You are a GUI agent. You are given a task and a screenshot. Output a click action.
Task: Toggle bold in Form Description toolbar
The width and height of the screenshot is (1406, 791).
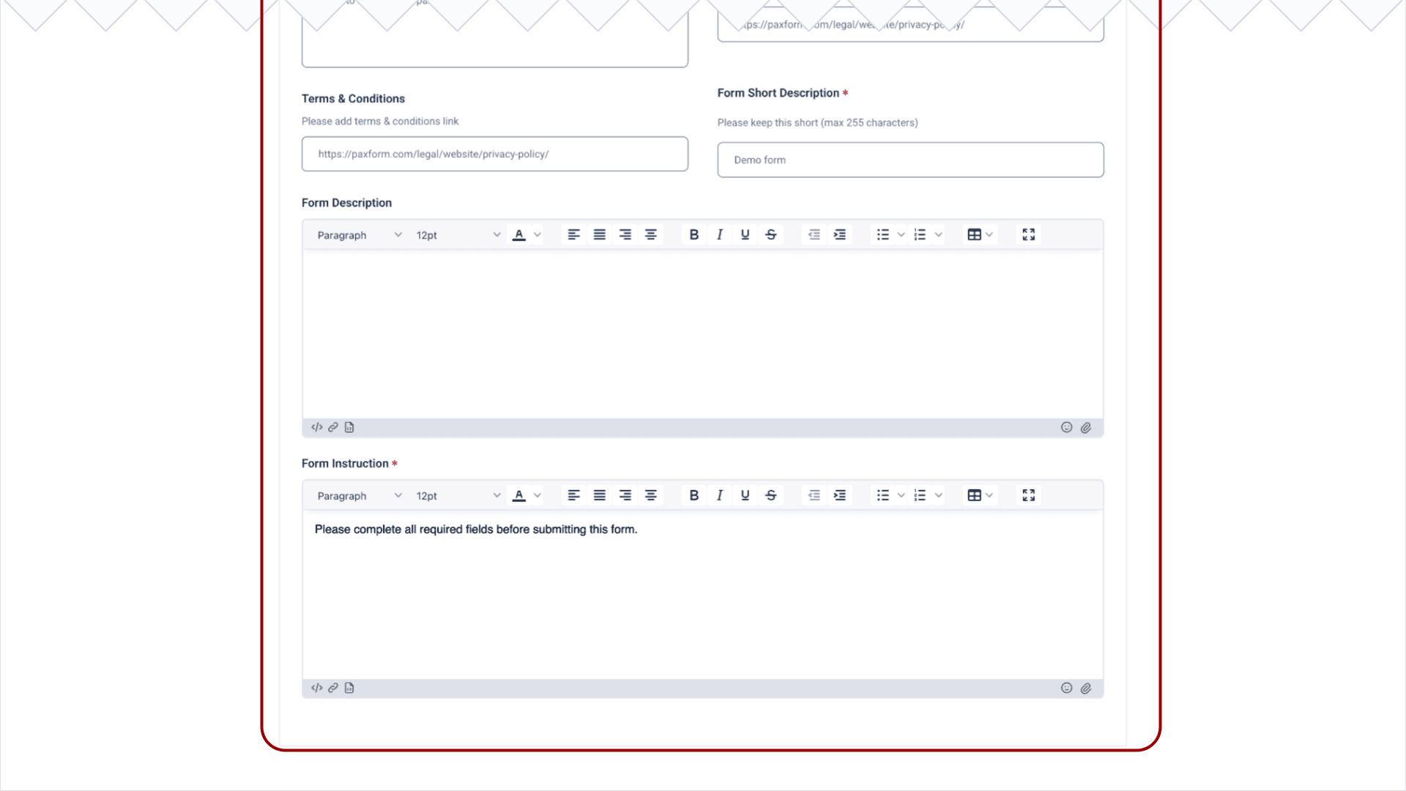pos(693,234)
